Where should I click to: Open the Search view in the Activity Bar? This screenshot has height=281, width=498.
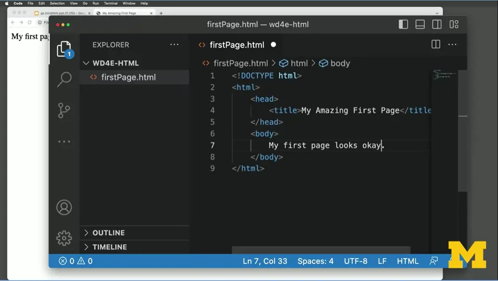tap(64, 79)
